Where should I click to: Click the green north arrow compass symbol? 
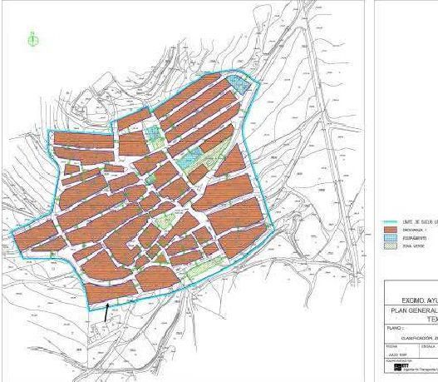coord(33,39)
